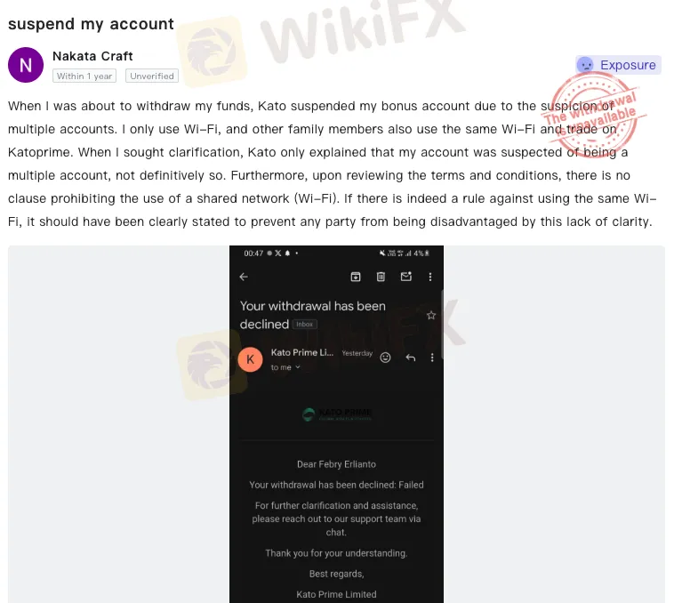Screen dimensions: 674x603
Task: Open sender message options three dots
Action: point(432,358)
